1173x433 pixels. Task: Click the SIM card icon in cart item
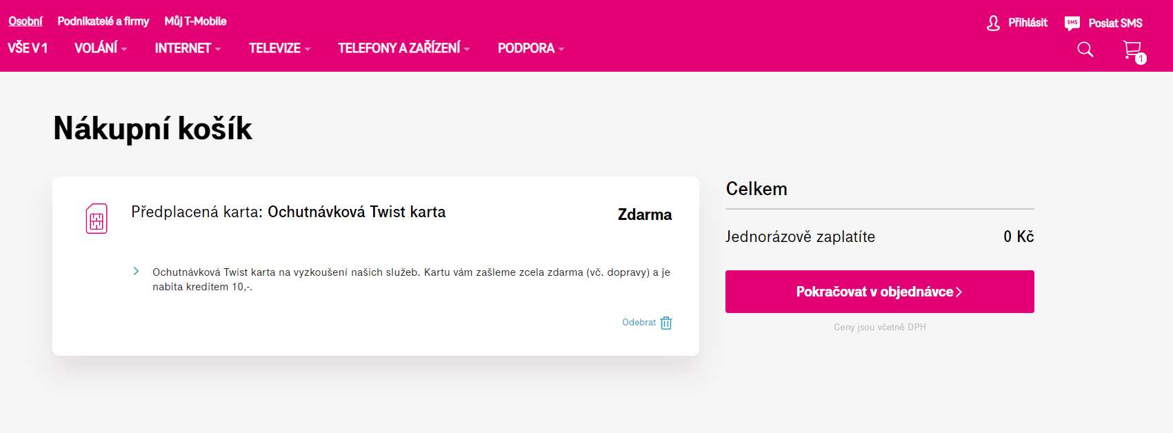click(97, 219)
